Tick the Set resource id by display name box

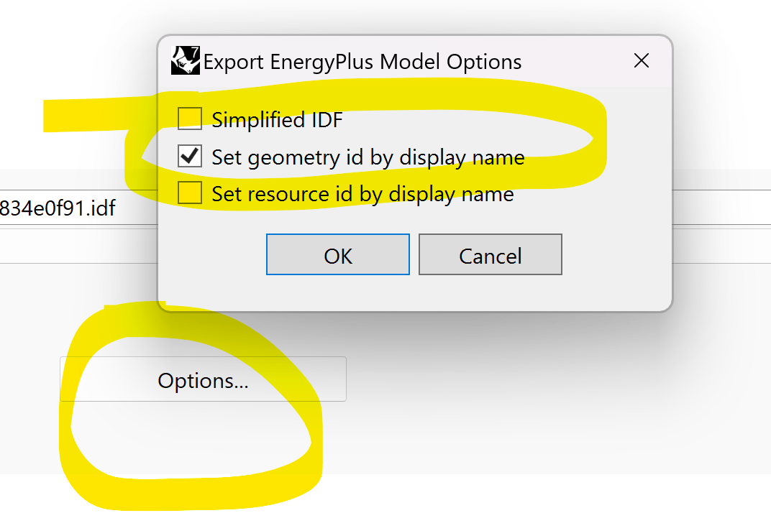190,193
